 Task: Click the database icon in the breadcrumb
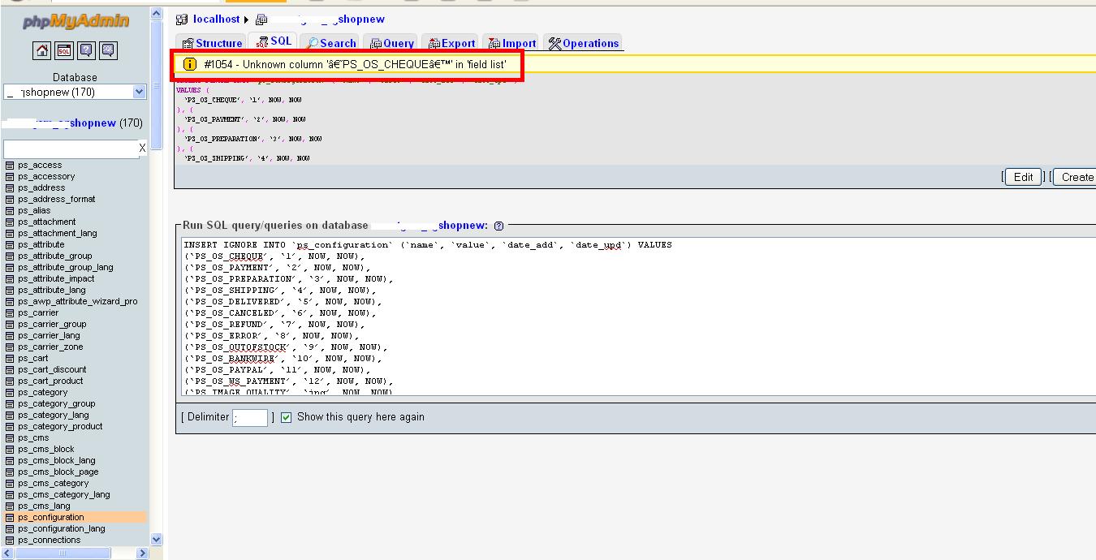(x=261, y=19)
